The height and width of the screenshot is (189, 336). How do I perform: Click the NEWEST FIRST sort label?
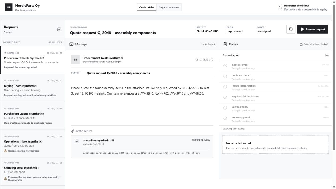pyautogui.click(x=11, y=42)
